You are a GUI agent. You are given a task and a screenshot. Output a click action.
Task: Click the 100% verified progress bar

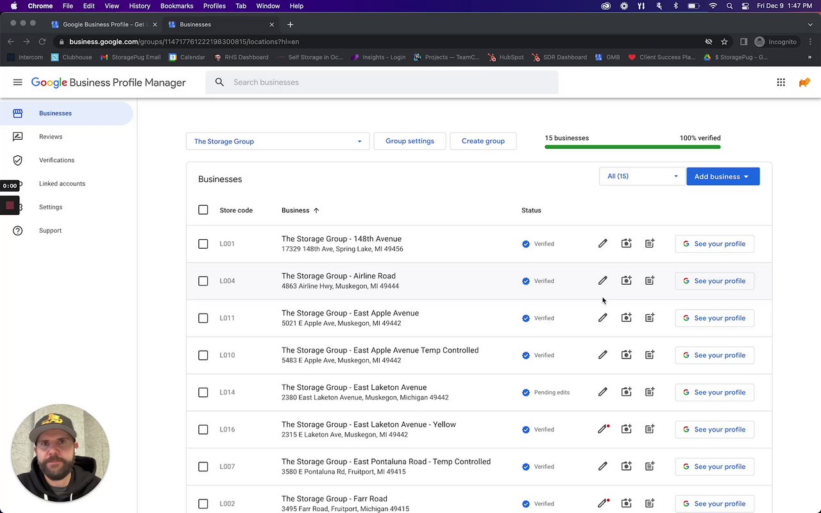click(x=632, y=147)
